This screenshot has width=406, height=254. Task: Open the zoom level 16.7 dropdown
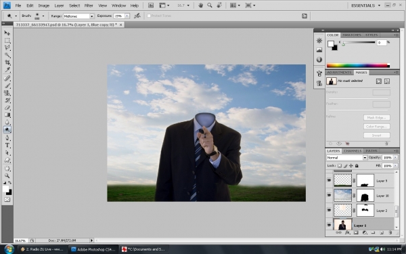[x=188, y=5]
